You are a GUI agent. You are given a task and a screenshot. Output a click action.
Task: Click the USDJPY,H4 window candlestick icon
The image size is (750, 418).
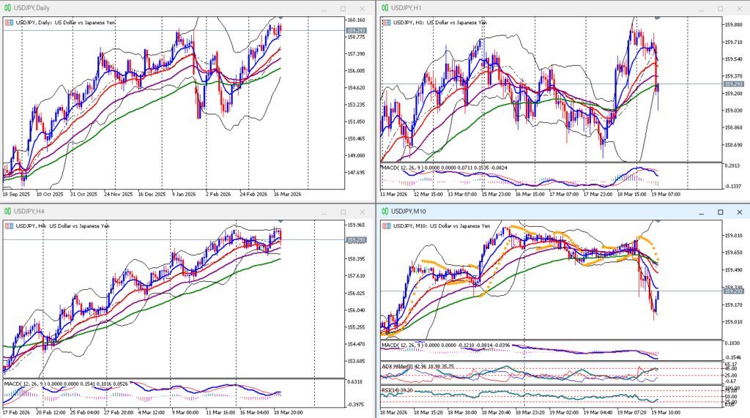(x=7, y=211)
